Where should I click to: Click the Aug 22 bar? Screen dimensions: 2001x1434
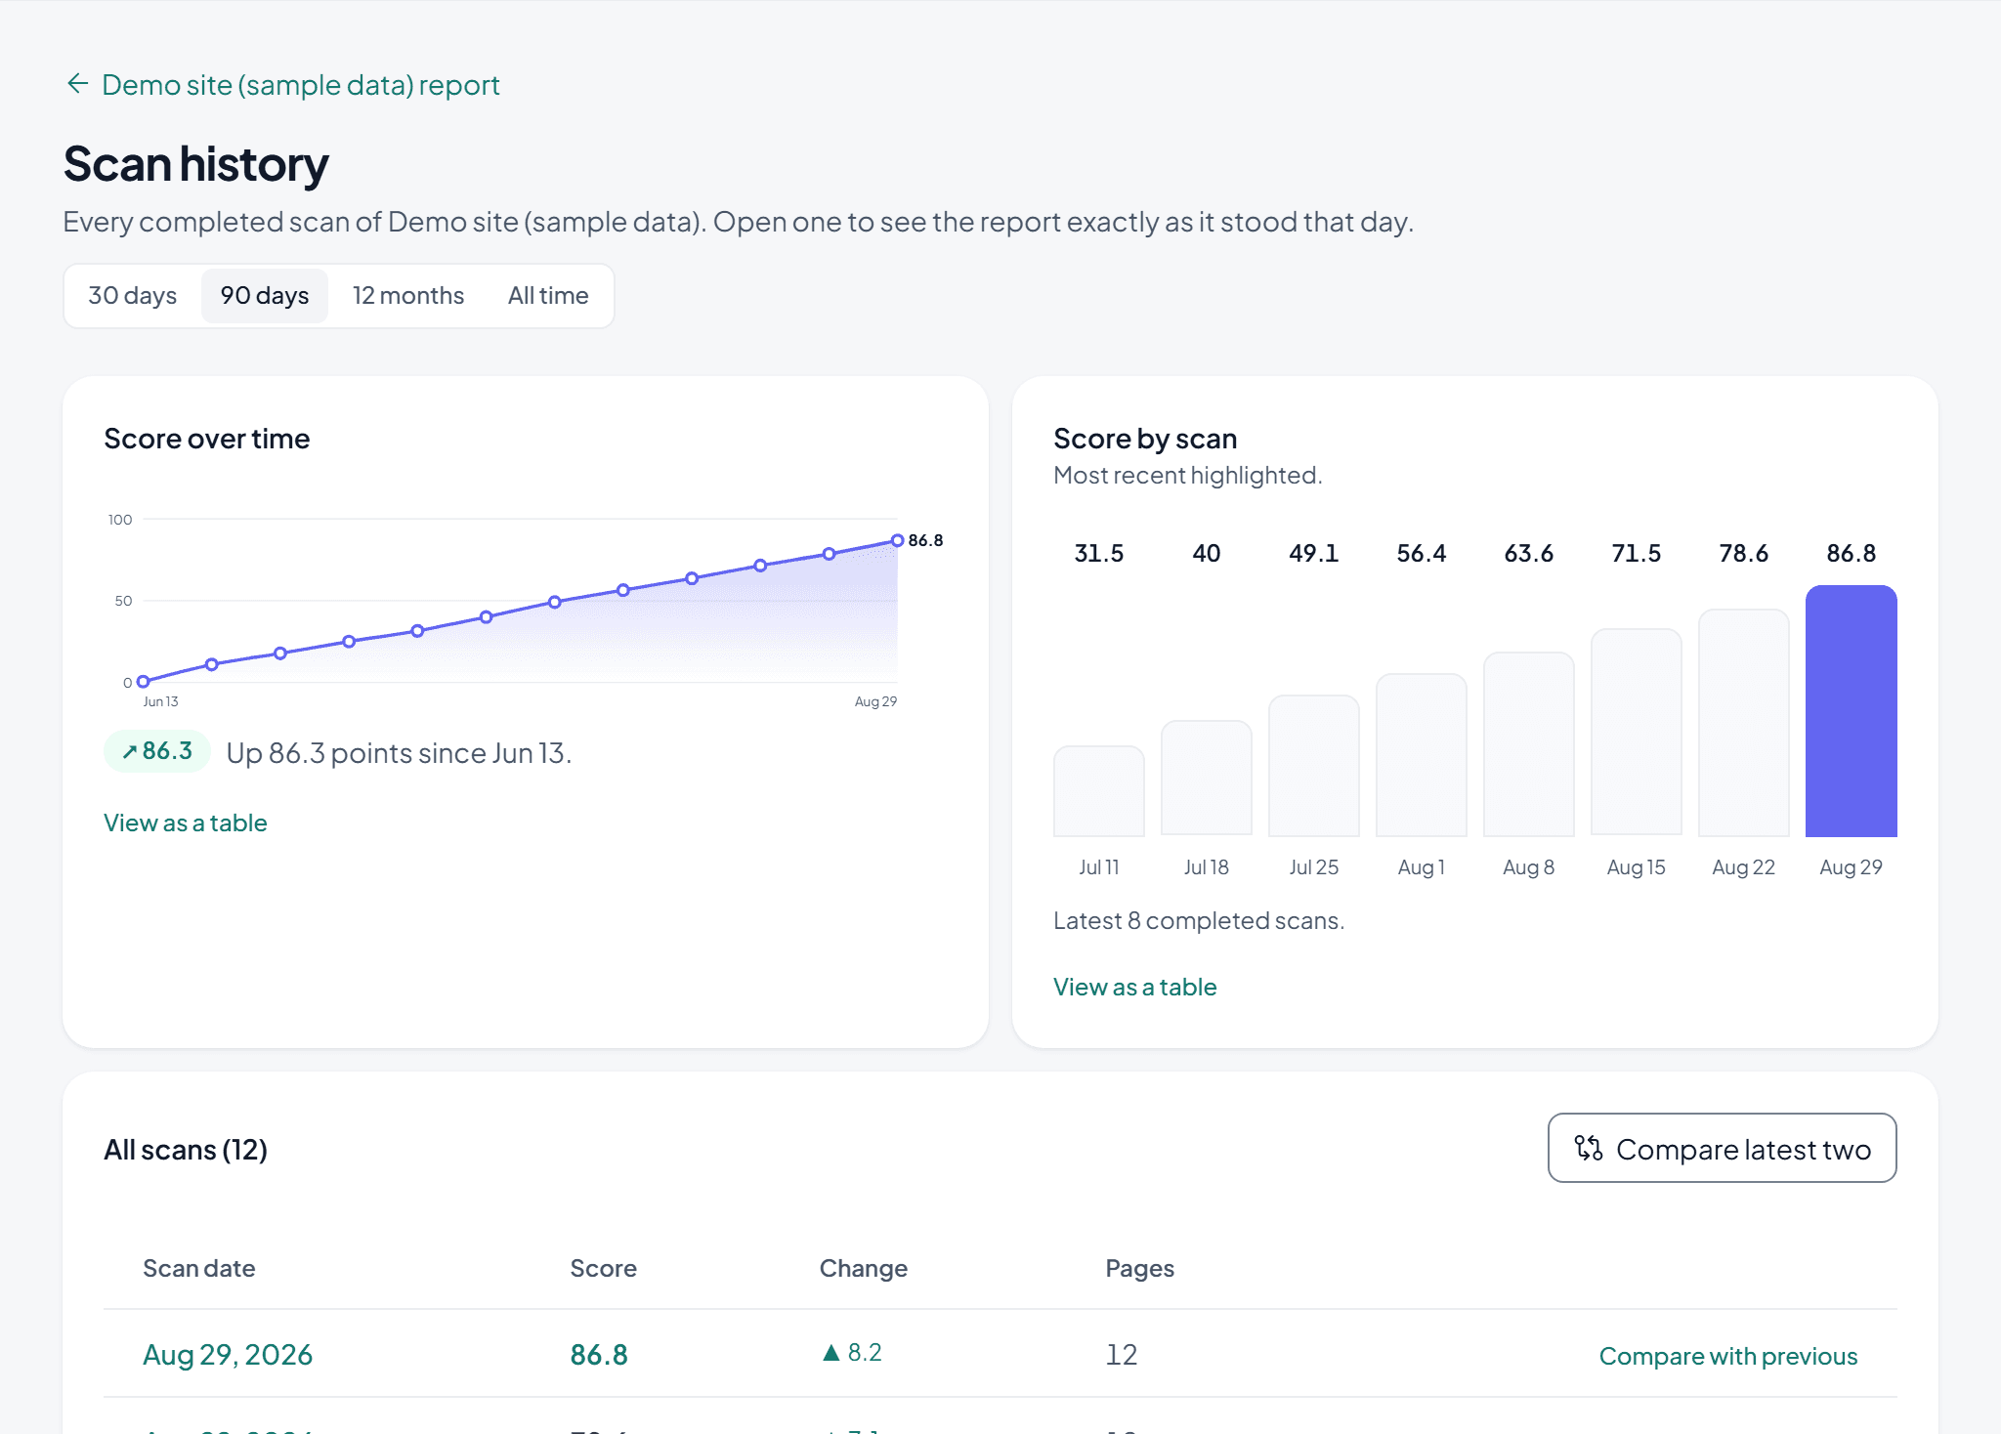1744,723
